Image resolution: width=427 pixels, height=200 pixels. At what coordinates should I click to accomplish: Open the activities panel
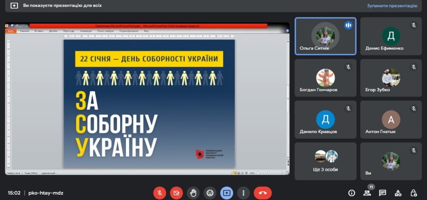[398, 193]
